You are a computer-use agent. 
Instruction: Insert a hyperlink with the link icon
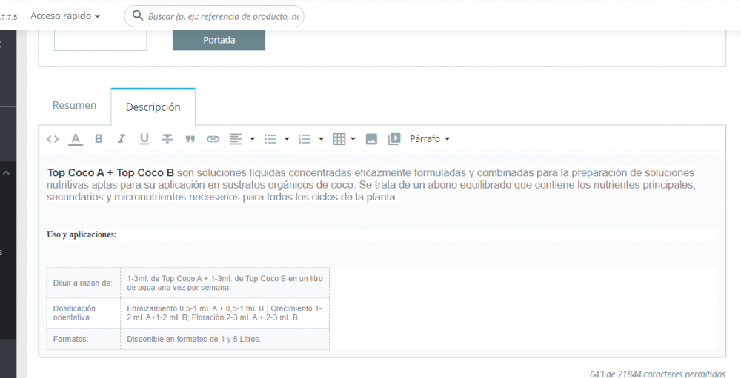[x=213, y=139]
